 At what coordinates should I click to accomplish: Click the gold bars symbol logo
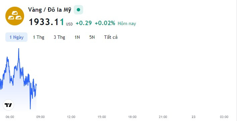coord(15,16)
